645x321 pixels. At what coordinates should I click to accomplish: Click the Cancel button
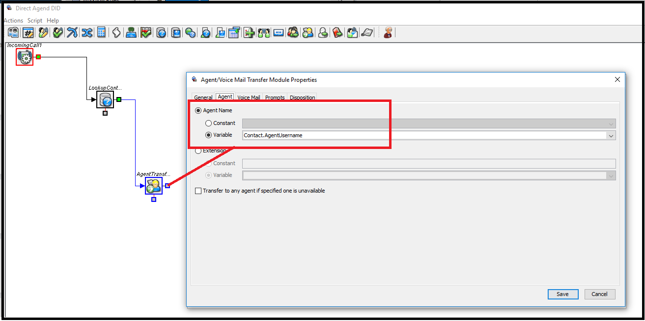600,294
